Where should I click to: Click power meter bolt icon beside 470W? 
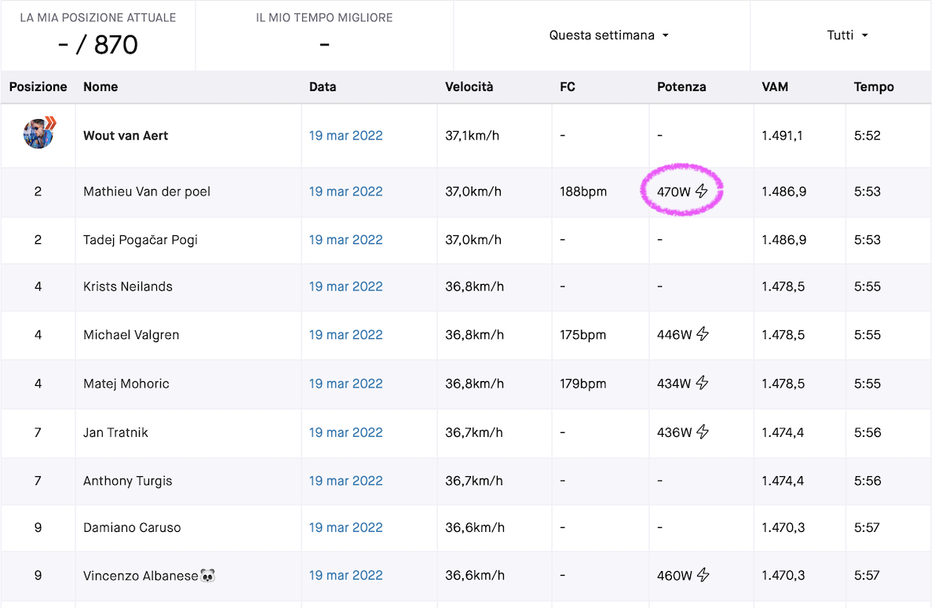pos(702,191)
